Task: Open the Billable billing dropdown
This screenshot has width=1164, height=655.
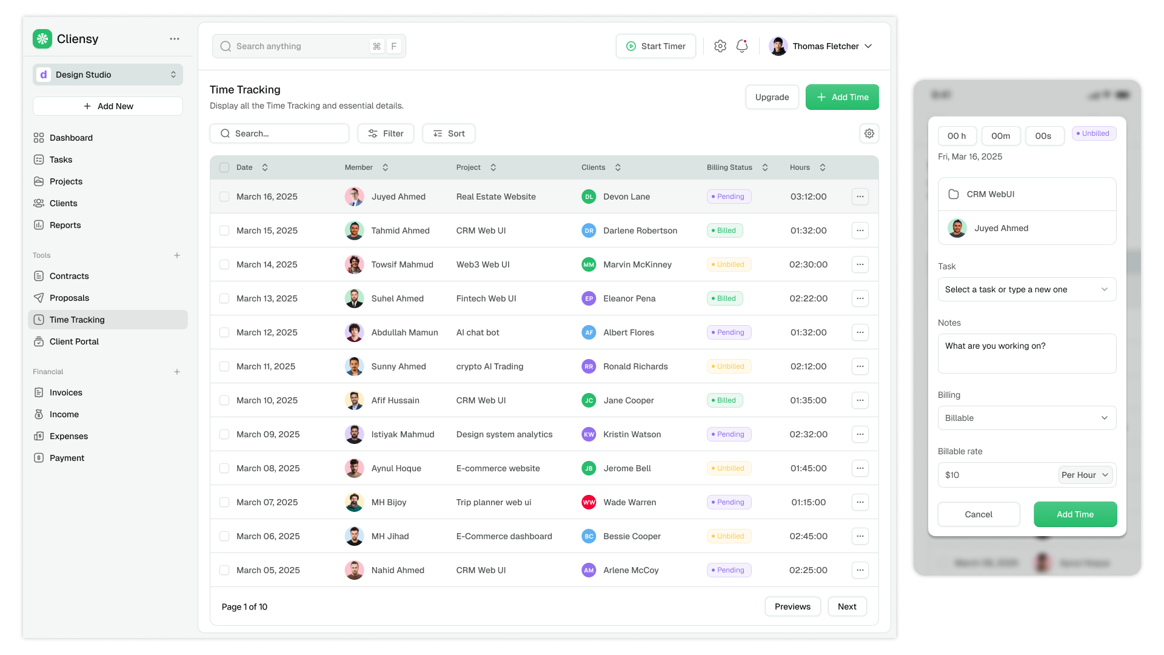Action: tap(1027, 418)
